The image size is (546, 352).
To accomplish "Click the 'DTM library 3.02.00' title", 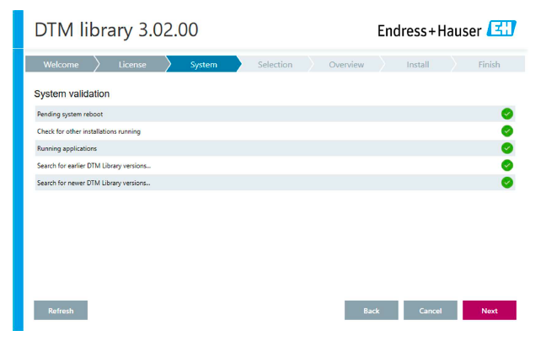I will (116, 29).
